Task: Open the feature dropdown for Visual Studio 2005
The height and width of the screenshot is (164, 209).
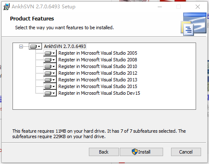Action: (x=50, y=53)
